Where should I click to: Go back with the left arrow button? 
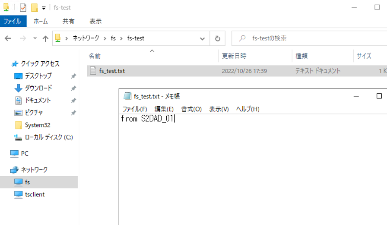click(8, 38)
